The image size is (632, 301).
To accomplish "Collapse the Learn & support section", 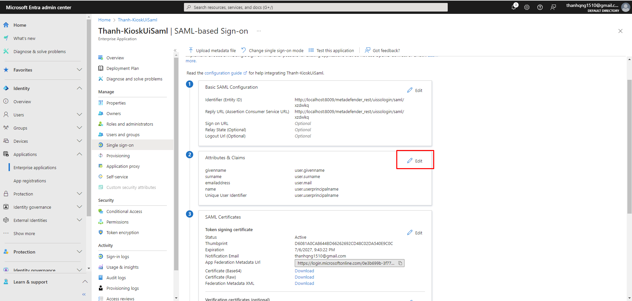I will point(85,282).
